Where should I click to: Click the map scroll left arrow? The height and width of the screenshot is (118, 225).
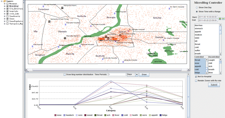point(26,70)
